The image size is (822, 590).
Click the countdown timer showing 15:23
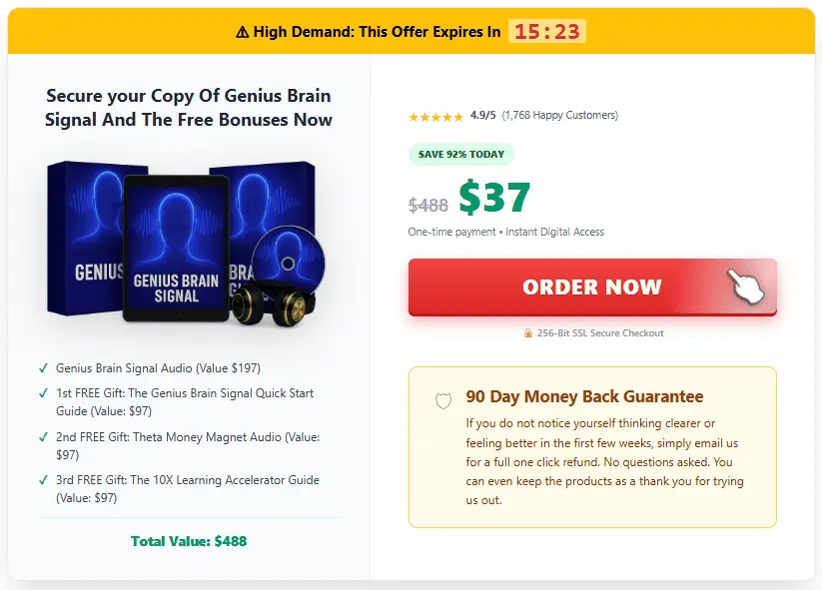point(547,31)
